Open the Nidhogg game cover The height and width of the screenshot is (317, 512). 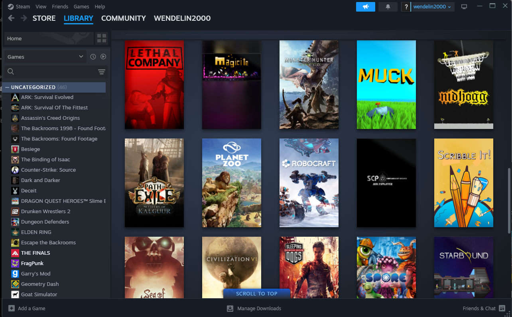pyautogui.click(x=464, y=85)
